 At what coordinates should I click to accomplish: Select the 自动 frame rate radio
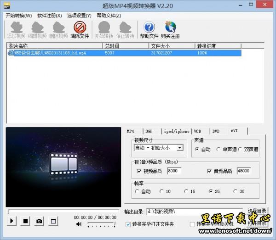tap(137, 191)
